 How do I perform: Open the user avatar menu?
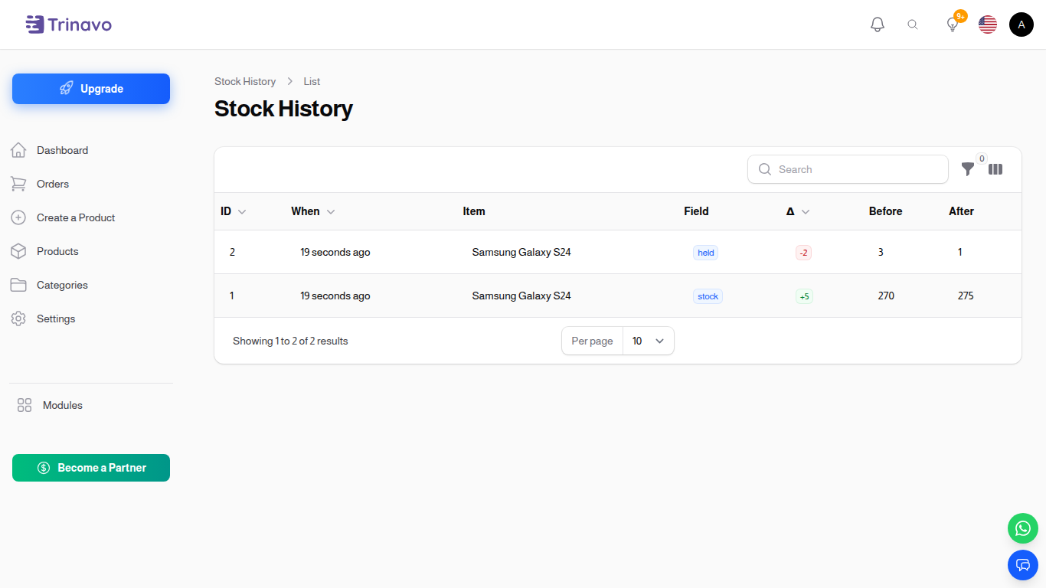(x=1021, y=24)
